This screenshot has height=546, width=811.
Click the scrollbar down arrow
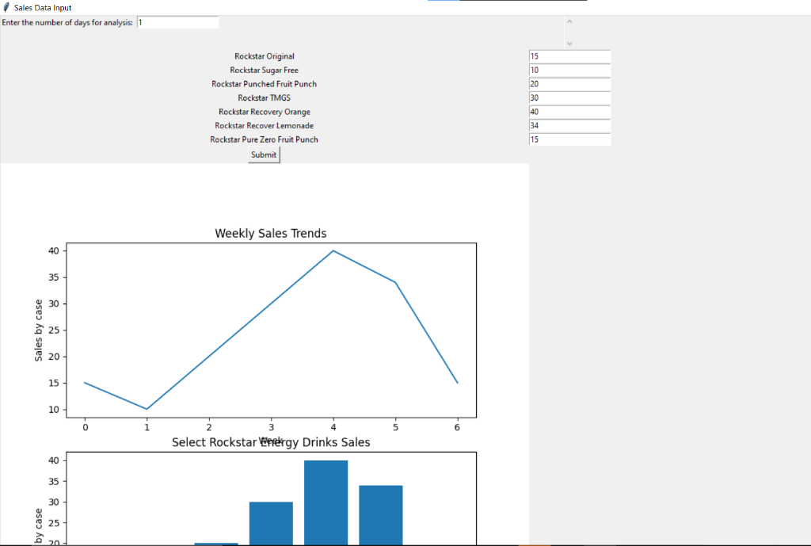[x=569, y=43]
